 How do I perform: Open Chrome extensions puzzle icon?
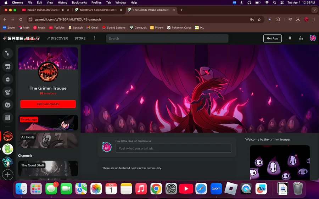click(278, 19)
